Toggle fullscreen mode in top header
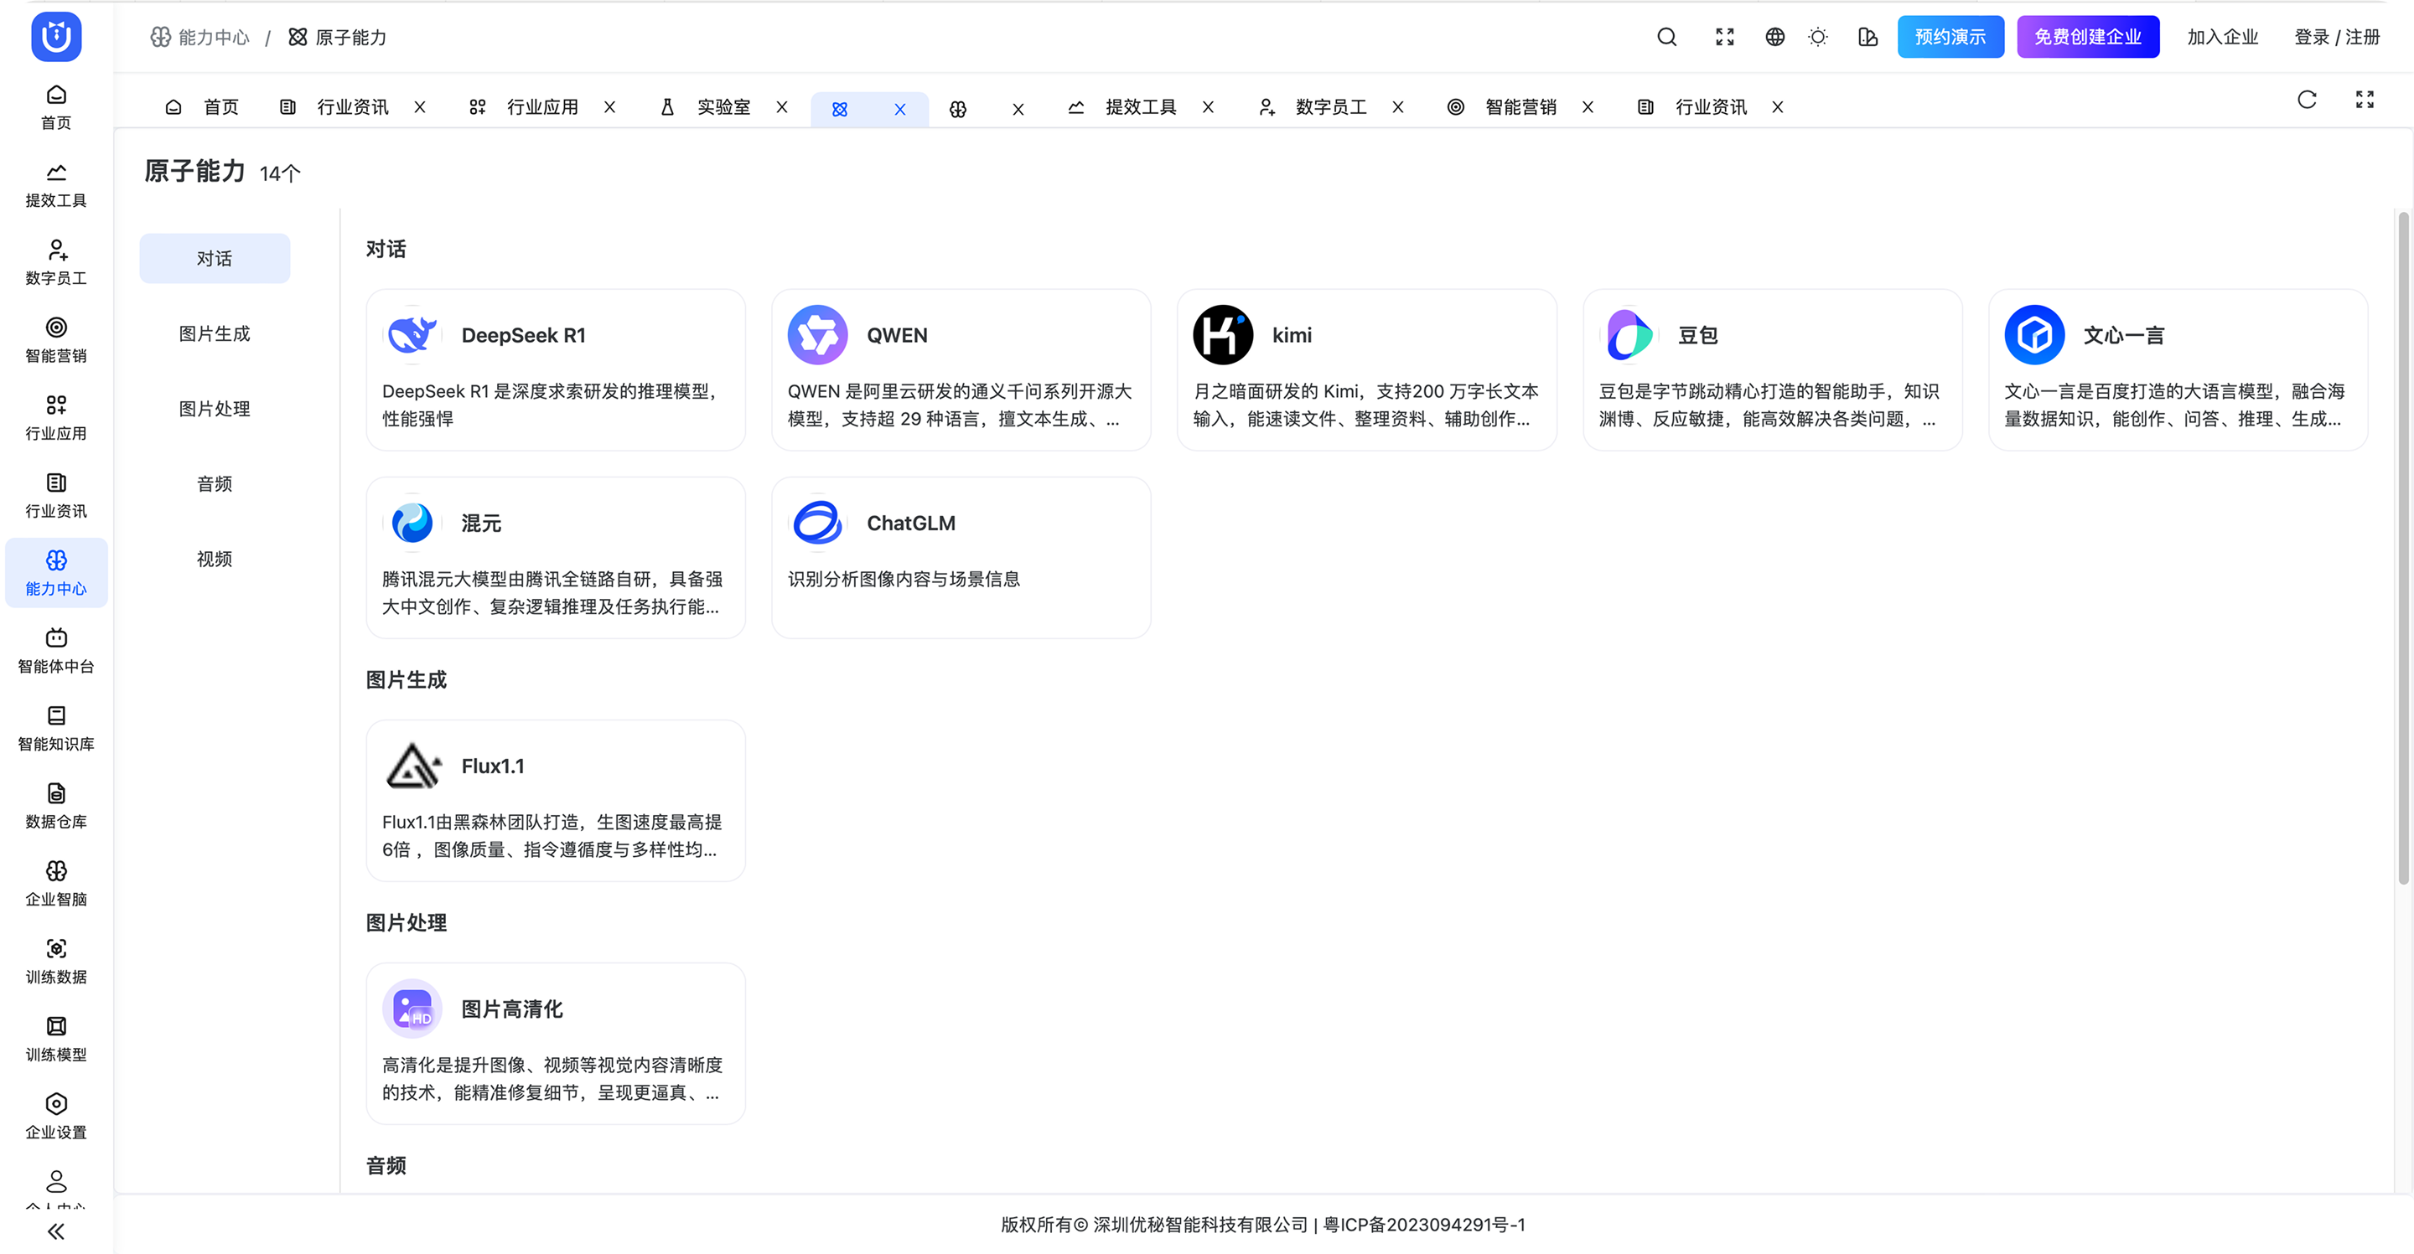 click(1724, 38)
